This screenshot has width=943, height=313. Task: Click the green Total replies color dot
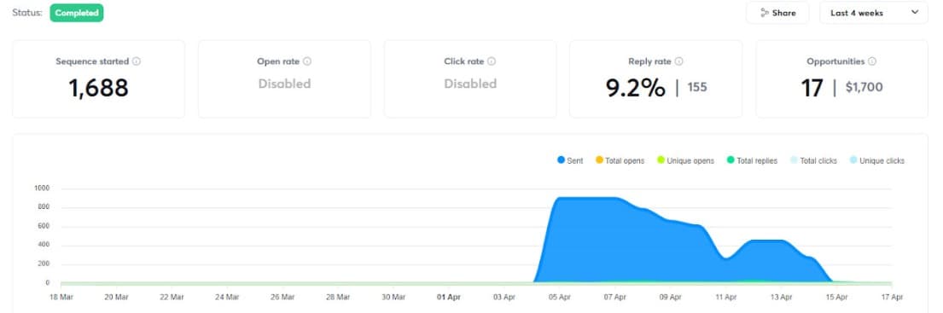pos(731,160)
